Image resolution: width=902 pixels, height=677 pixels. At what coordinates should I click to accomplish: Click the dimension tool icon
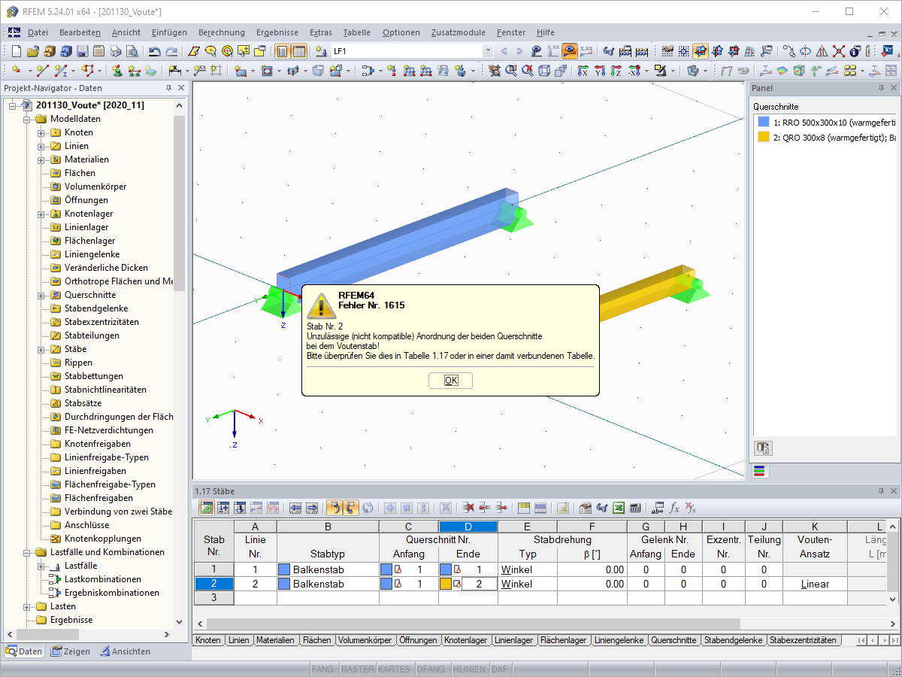[175, 70]
